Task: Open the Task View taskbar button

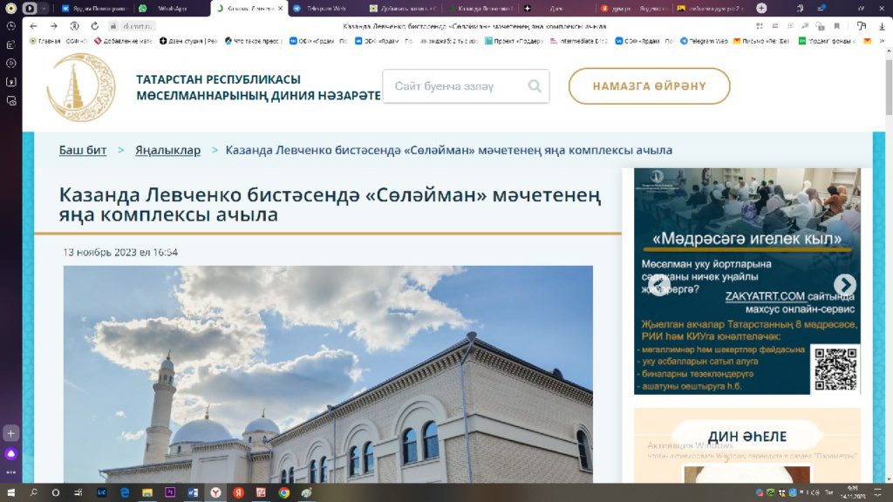Action: pos(78,492)
